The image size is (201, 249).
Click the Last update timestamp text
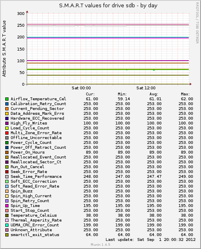point(150,240)
